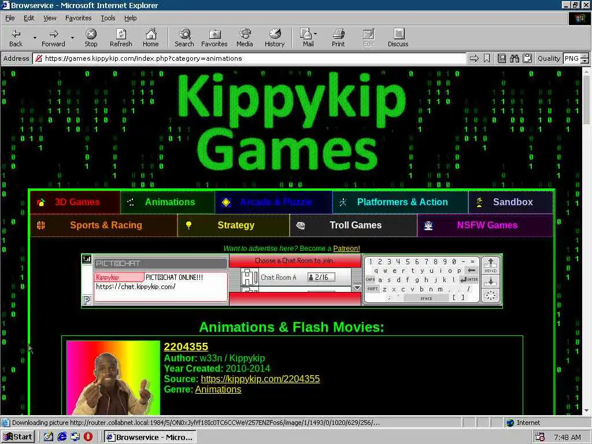Click the PictoChat download arrow below SEND
592x444 pixels.
pyautogui.click(x=490, y=282)
